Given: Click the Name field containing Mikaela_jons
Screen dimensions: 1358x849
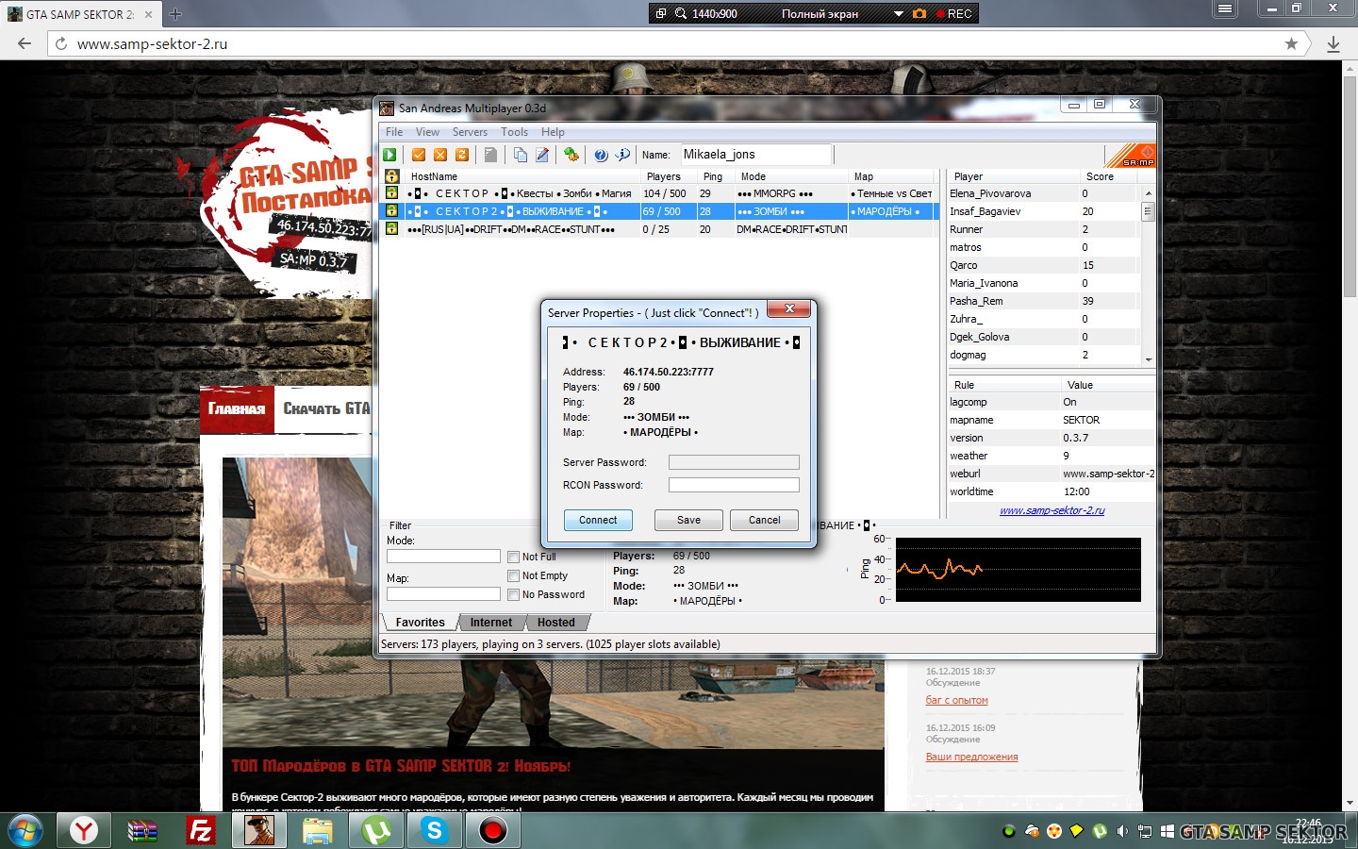Looking at the screenshot, I should coord(756,155).
